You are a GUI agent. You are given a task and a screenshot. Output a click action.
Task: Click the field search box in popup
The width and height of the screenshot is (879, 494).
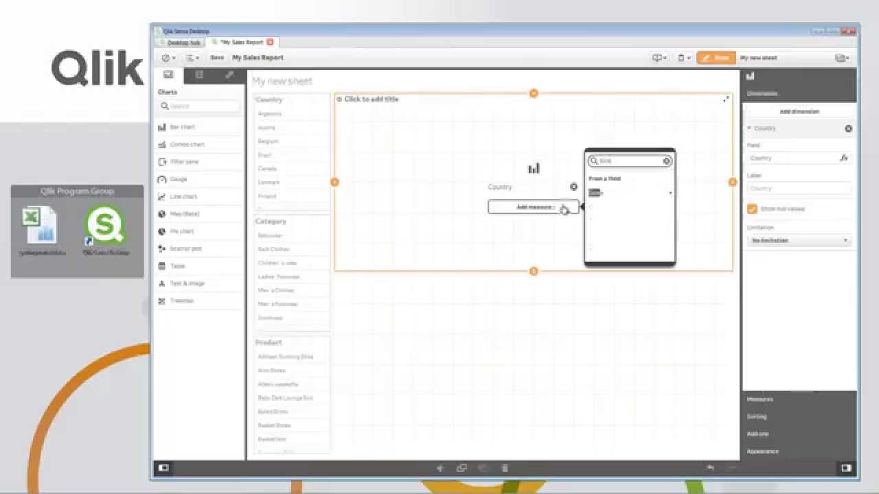(630, 161)
